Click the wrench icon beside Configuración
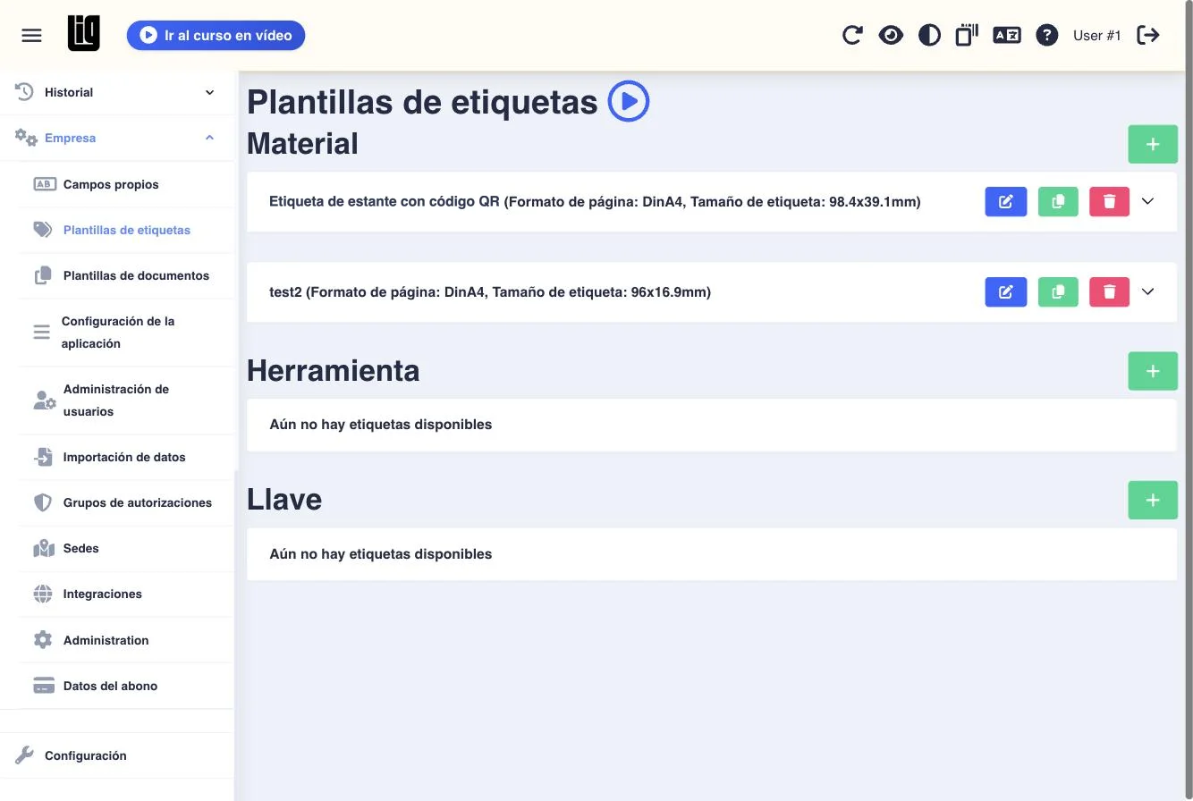Screen dimensions: 1193x801 point(25,755)
